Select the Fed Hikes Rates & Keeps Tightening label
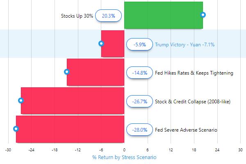The image size is (246, 164). (194, 73)
